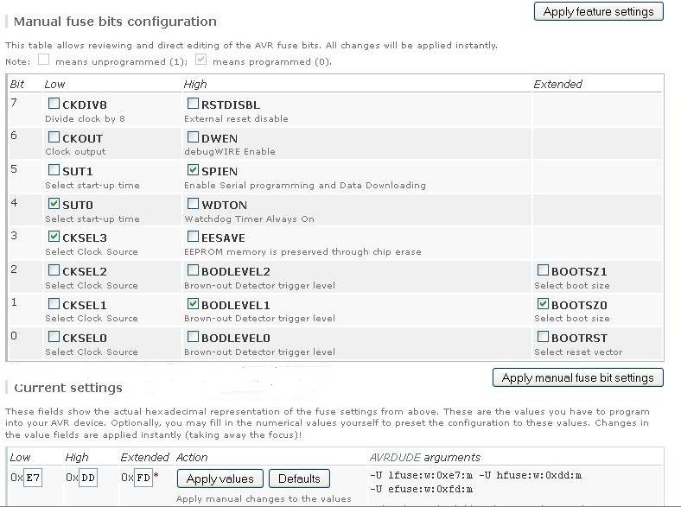Check the WDTON watchdog timer box
Viewport: 681px width, 507px height.
pyautogui.click(x=193, y=203)
